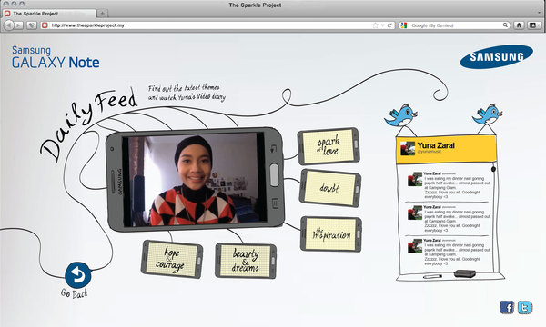The image size is (546, 327).
Task: Open the Inspiration theme card
Action: [331, 234]
